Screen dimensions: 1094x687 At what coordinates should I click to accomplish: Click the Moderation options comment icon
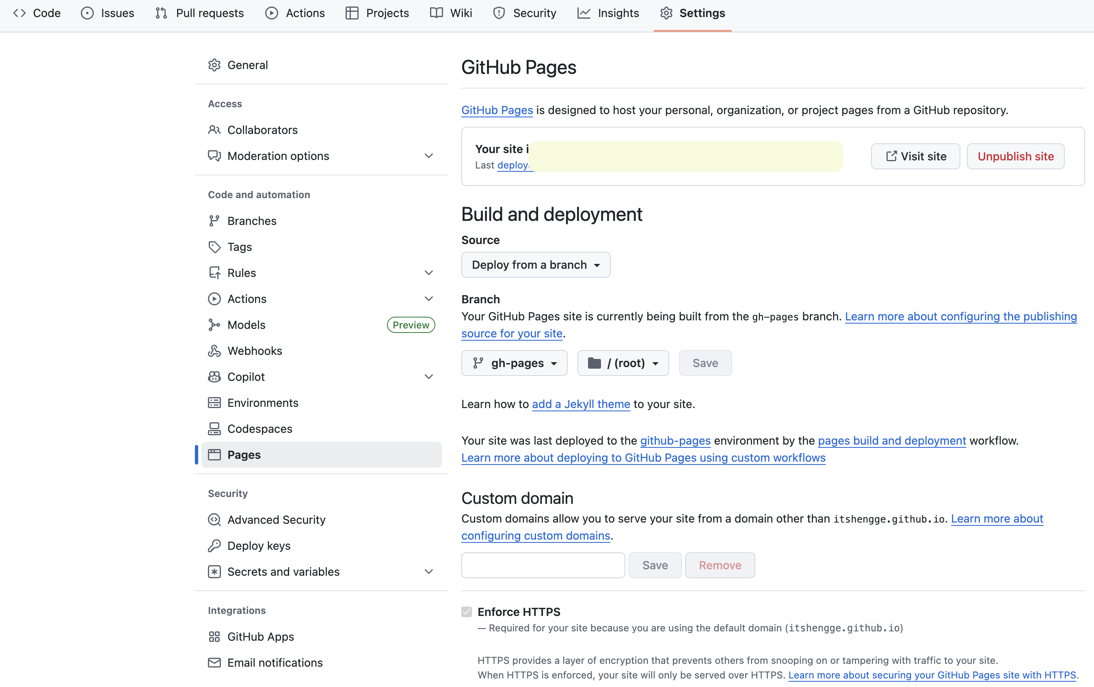click(214, 156)
